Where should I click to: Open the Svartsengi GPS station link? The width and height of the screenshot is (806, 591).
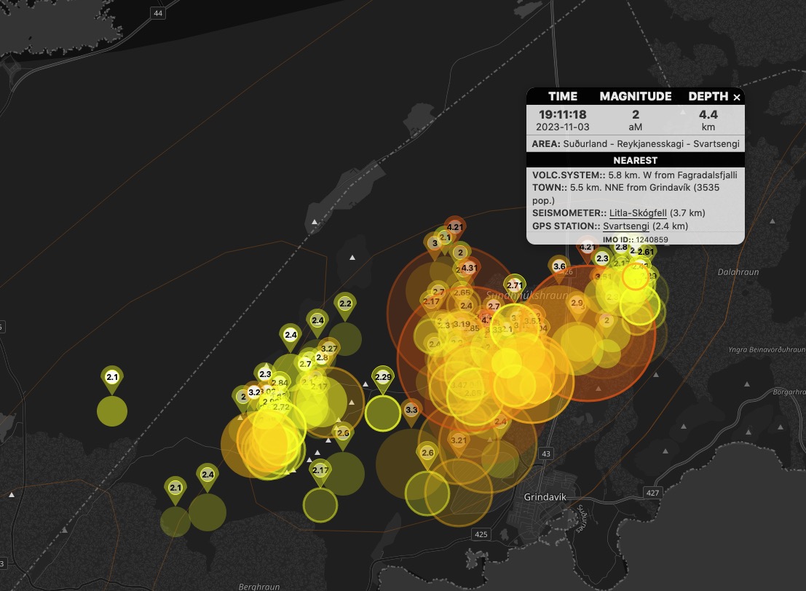point(625,226)
